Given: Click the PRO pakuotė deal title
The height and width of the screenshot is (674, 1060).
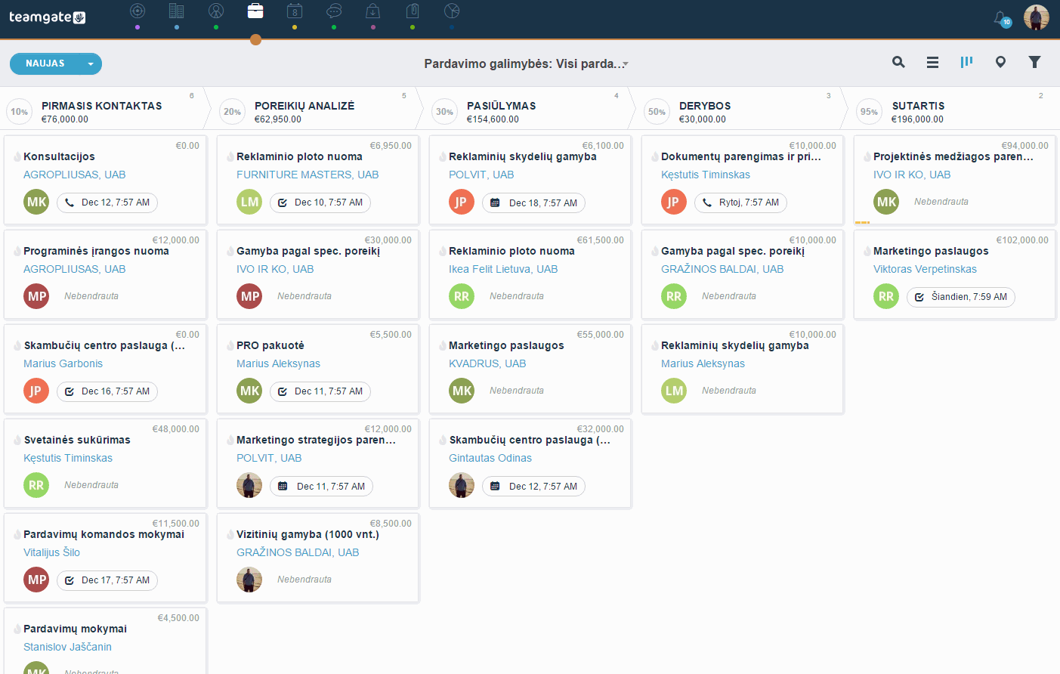Looking at the screenshot, I should (270, 345).
